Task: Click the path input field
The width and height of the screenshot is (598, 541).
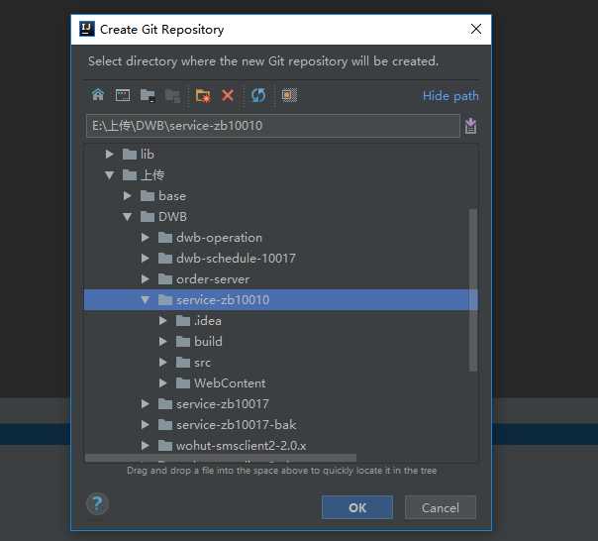Action: click(273, 126)
